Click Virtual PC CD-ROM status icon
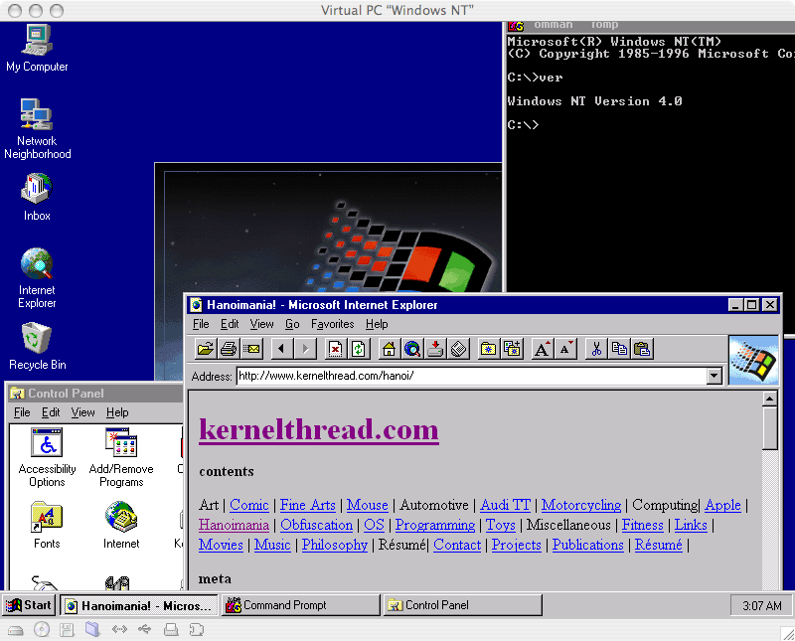This screenshot has height=641, width=795. [42, 630]
